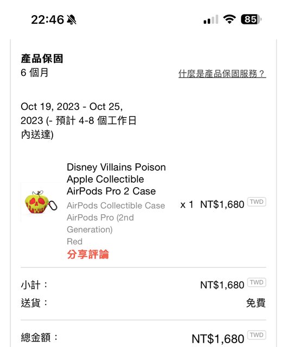Image resolution: width=287 pixels, height=347 pixels.
Task: Tap the cellular signal bars icon
Action: click(x=211, y=20)
